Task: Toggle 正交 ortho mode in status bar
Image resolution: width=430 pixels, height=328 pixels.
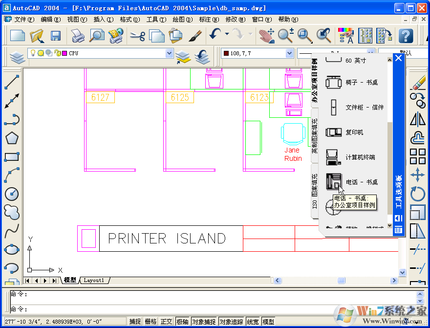Action: point(166,322)
